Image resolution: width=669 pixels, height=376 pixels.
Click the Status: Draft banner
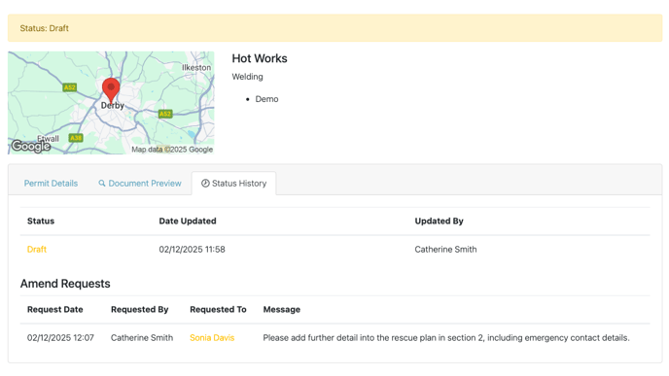(334, 28)
